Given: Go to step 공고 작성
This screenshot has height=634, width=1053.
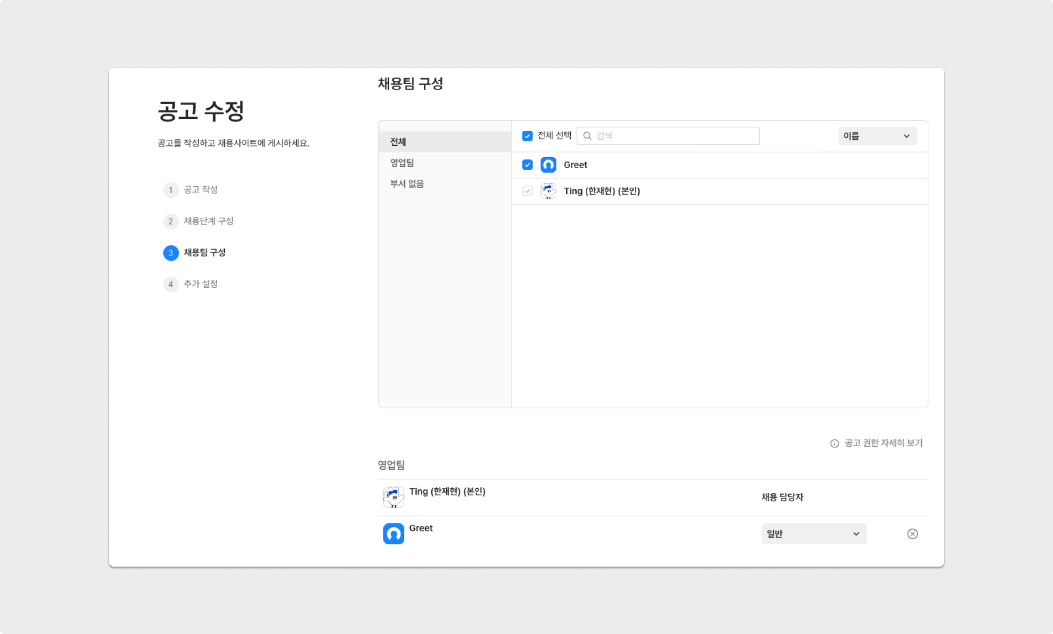Looking at the screenshot, I should tap(201, 189).
